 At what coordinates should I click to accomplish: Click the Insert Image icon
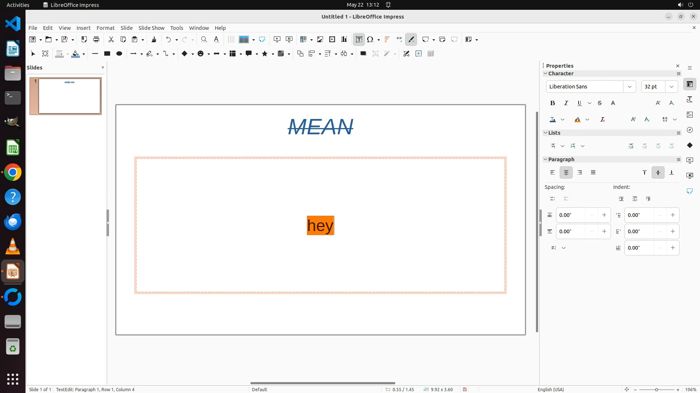320,39
